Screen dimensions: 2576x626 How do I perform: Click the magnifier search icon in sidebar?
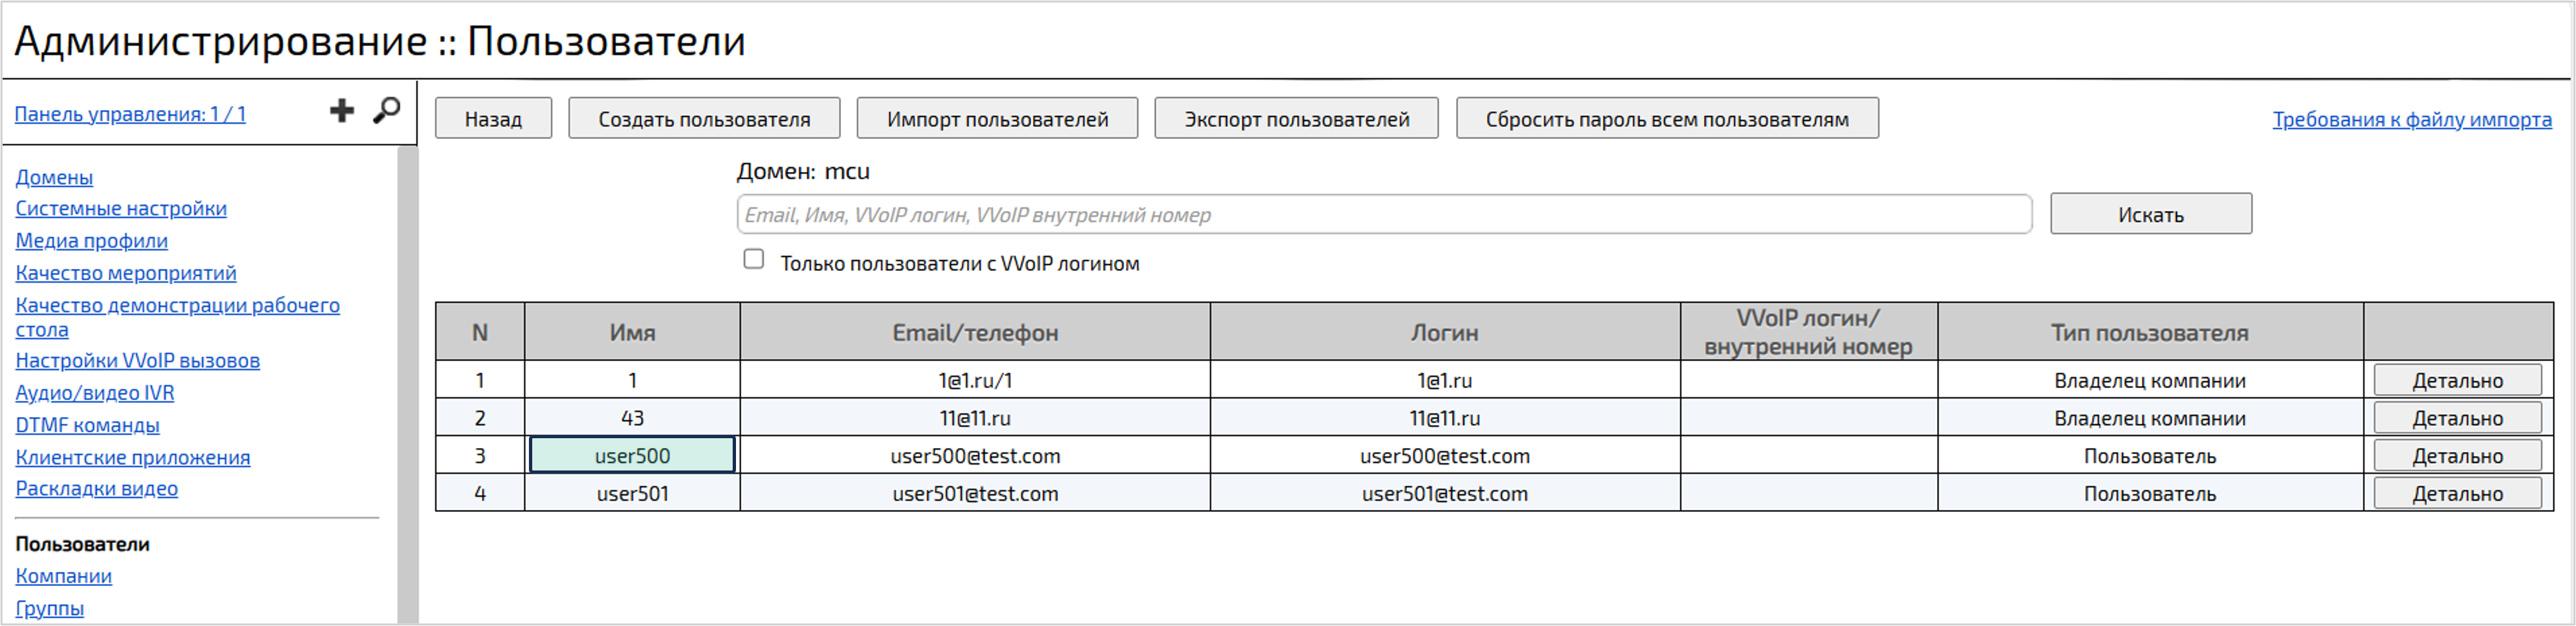(387, 111)
